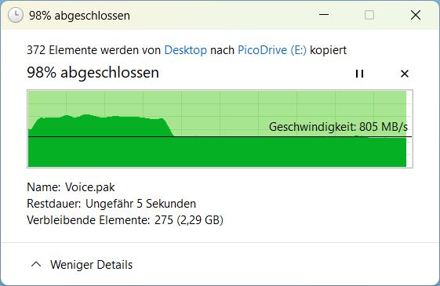The image size is (440, 286).
Task: Collapse dialog with Weniger Details chevron
Action: coord(36,264)
